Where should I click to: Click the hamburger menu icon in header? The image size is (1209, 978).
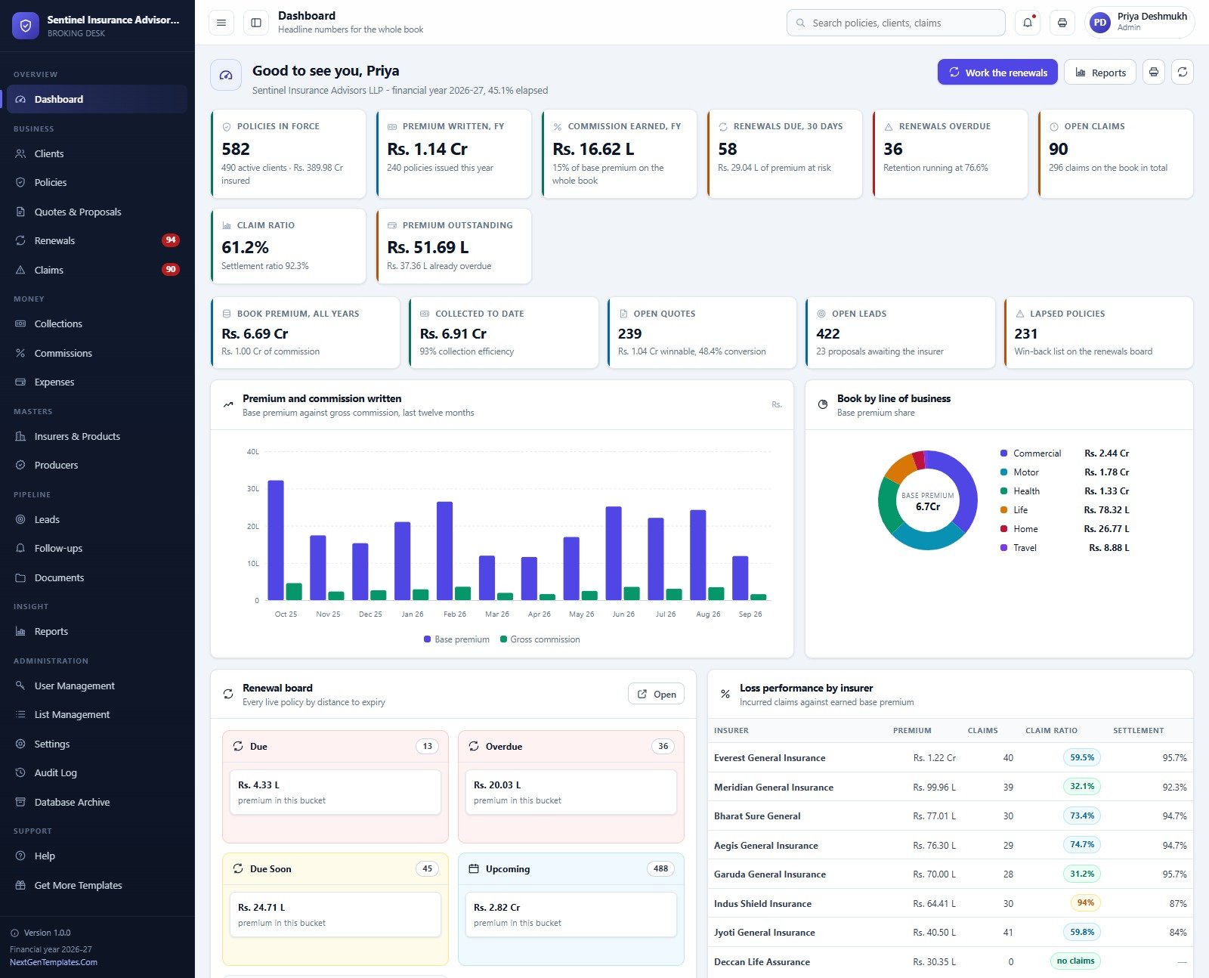(221, 23)
